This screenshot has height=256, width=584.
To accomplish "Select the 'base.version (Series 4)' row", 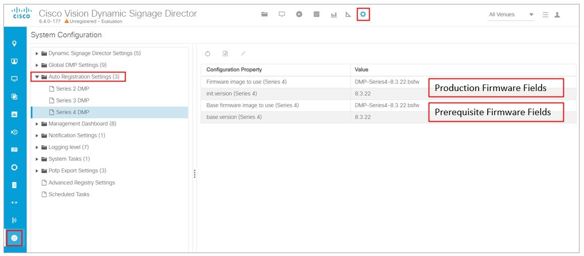I will click(x=388, y=117).
